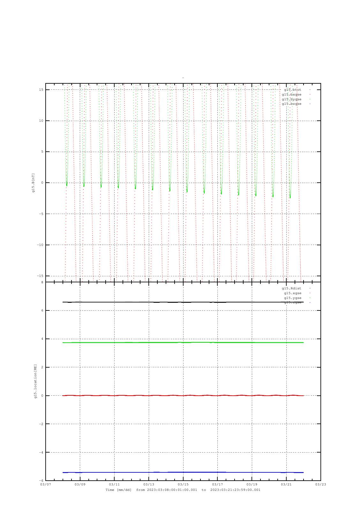This screenshot has width=361, height=511.
Task: Click the -2 tick on the location axis
Action: (x=41, y=424)
